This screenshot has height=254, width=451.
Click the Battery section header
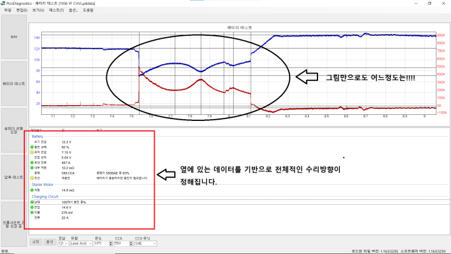click(38, 136)
